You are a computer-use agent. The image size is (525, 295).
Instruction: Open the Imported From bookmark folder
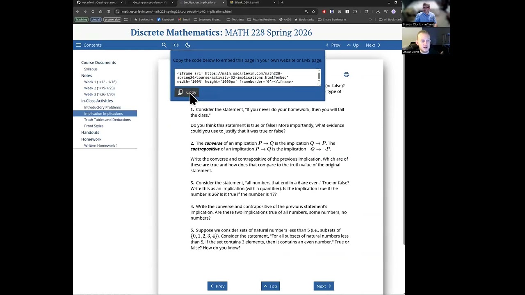click(207, 19)
